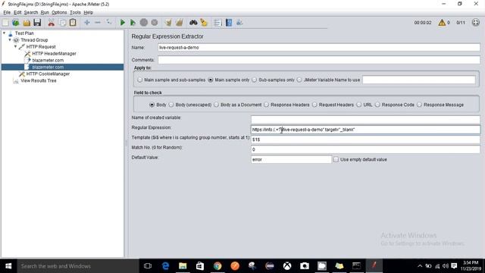Open the Edit menu
Image resolution: width=485 pixels, height=273 pixels.
click(17, 12)
